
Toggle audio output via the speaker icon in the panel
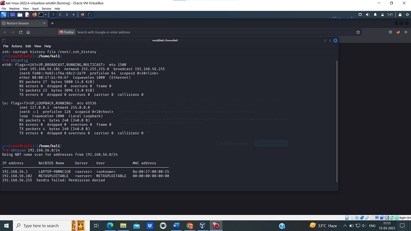pyautogui.click(x=368, y=14)
